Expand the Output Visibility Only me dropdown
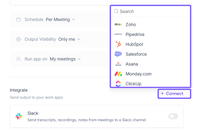This screenshot has width=217, height=132. point(69,39)
